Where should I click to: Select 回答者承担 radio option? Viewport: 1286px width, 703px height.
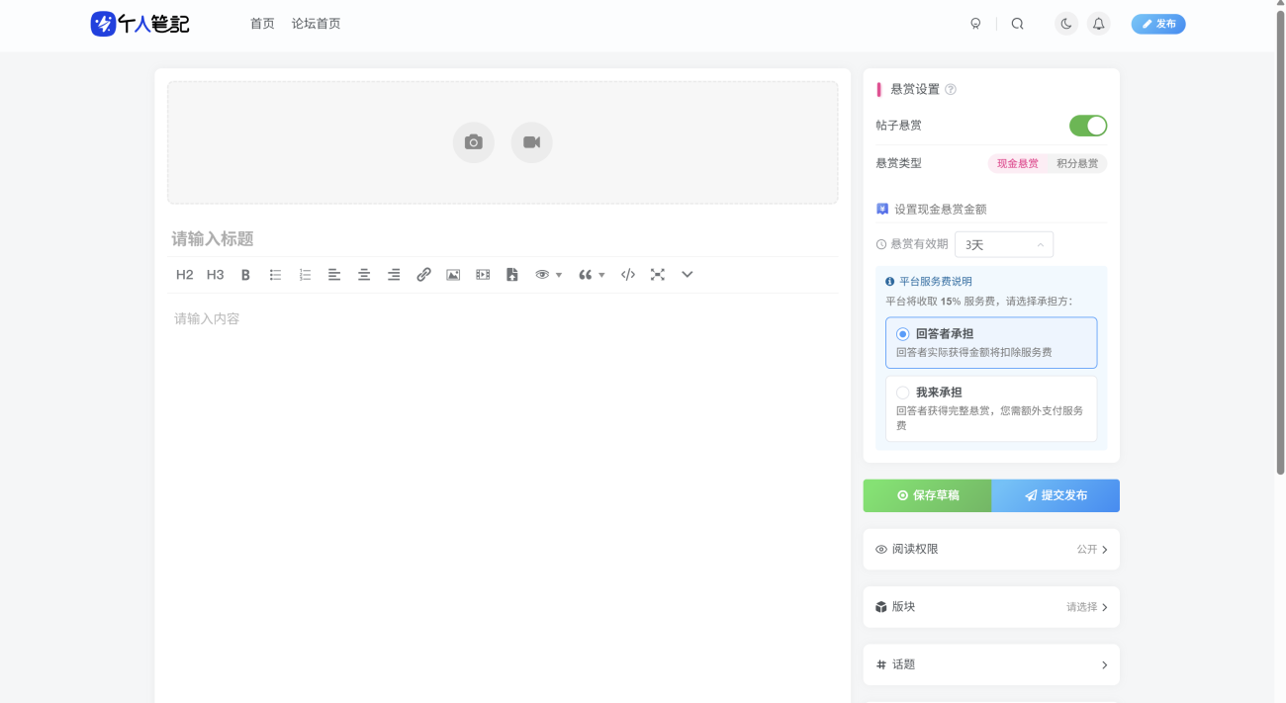(x=902, y=334)
